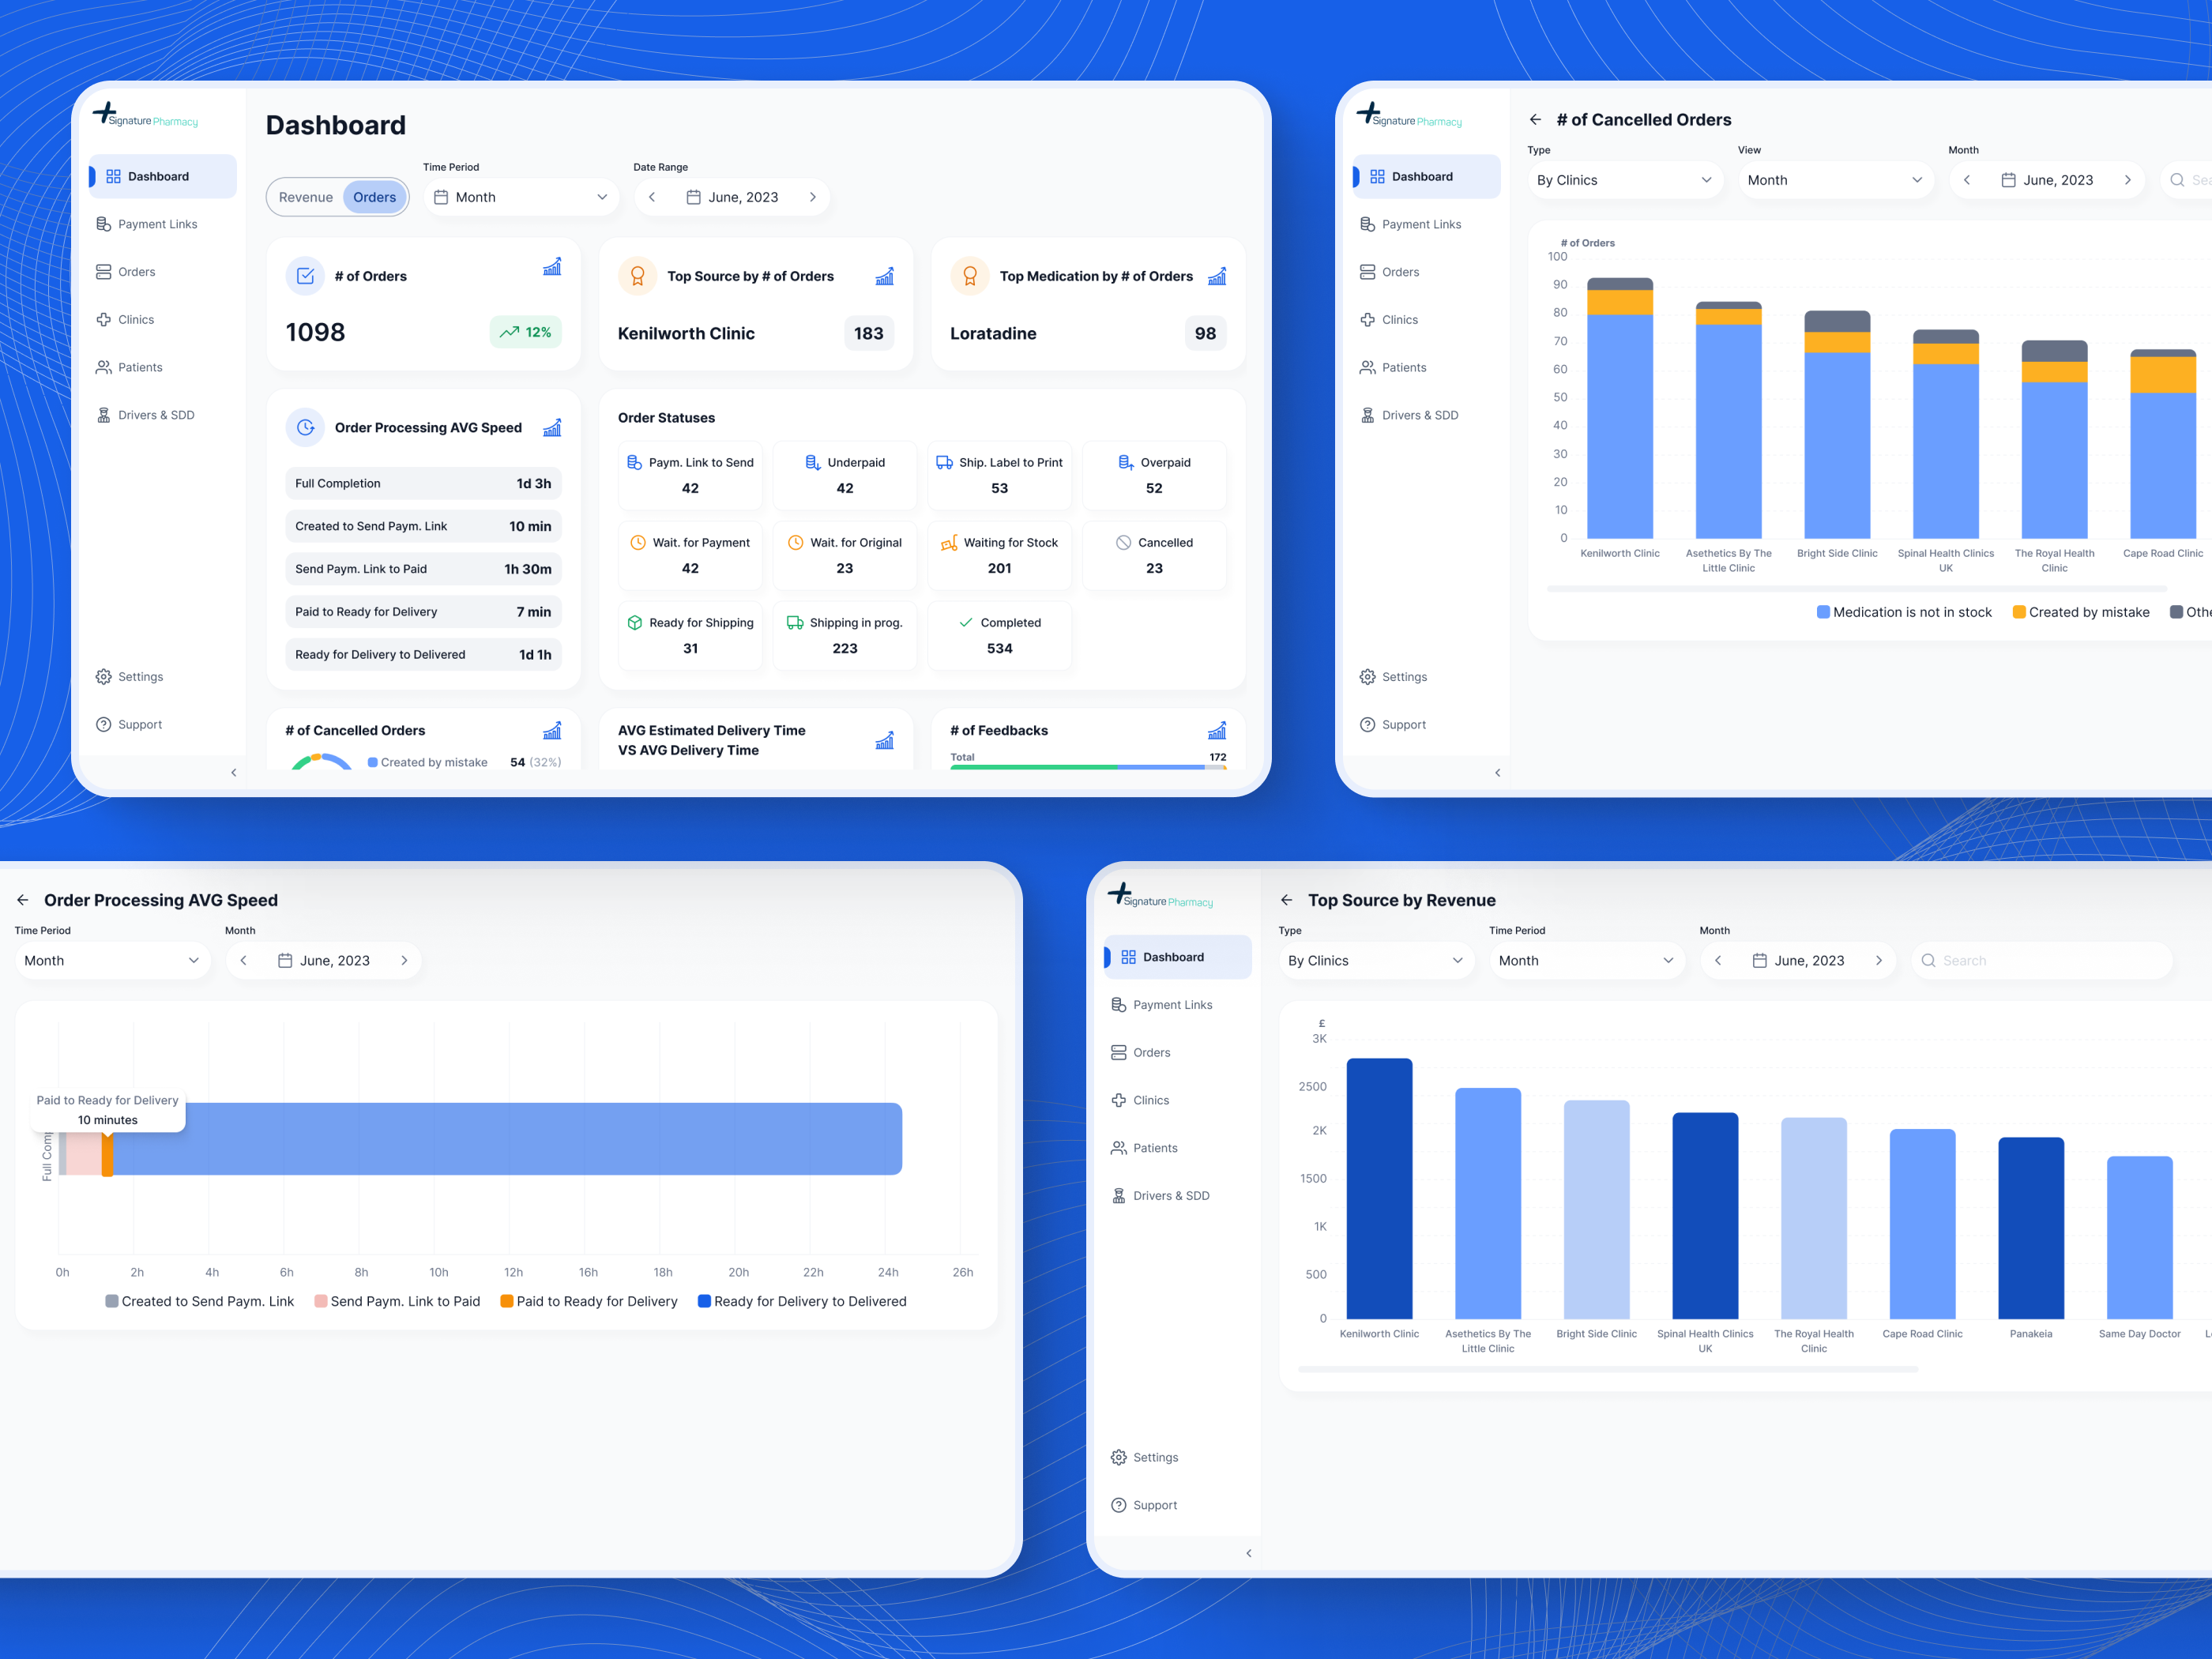Open stats icon on Top Medication by # of Orders
2212x1659 pixels.
(x=1217, y=276)
